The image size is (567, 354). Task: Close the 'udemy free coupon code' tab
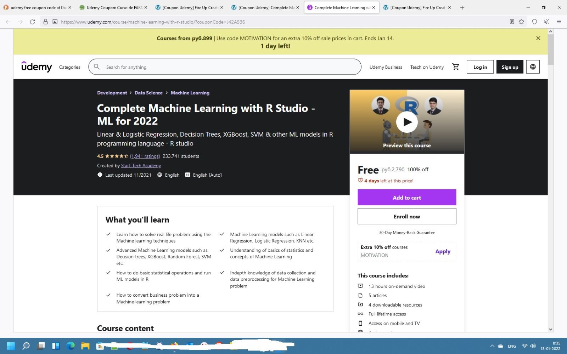[x=70, y=7]
